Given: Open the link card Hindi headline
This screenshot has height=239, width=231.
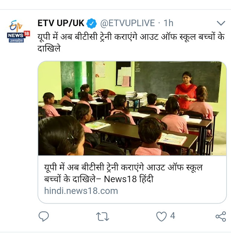Looking at the screenshot, I should point(123,173).
